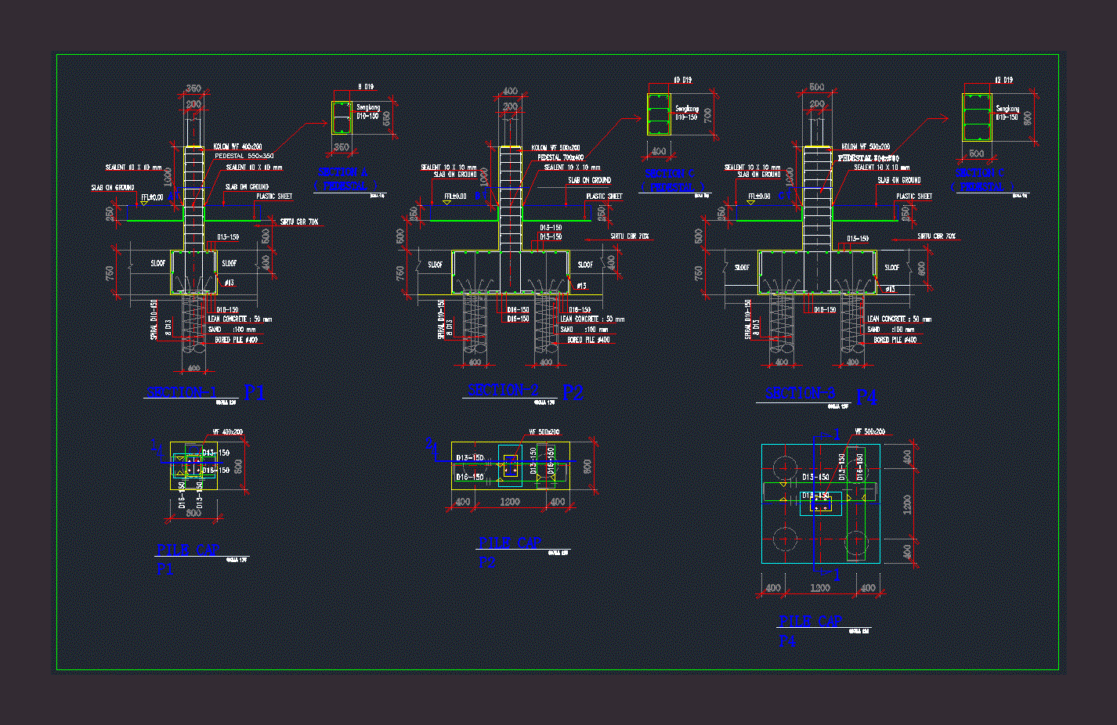The height and width of the screenshot is (725, 1117).
Task: Click the pedestal cross-section under 12 D19
Action: click(x=977, y=117)
